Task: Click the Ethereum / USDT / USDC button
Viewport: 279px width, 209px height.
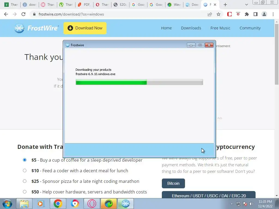Action: point(209,195)
